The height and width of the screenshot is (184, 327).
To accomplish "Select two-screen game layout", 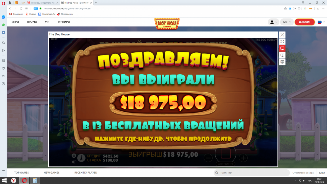I will click(282, 55).
